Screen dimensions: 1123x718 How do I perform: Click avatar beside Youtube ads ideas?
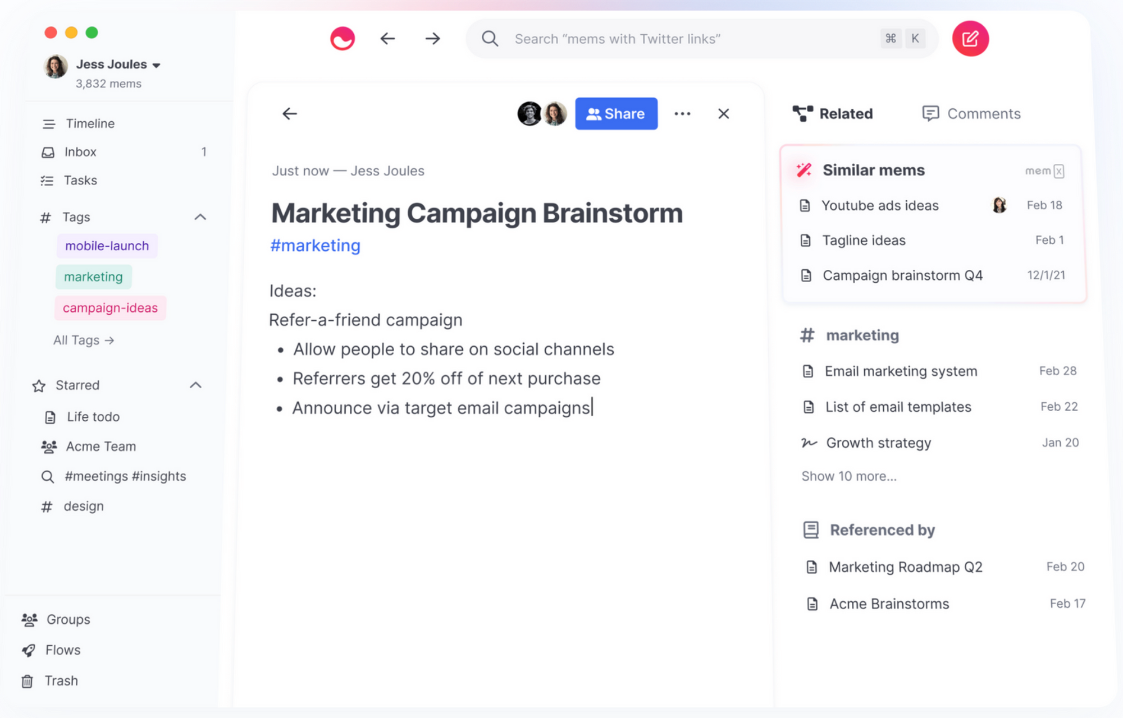[999, 205]
